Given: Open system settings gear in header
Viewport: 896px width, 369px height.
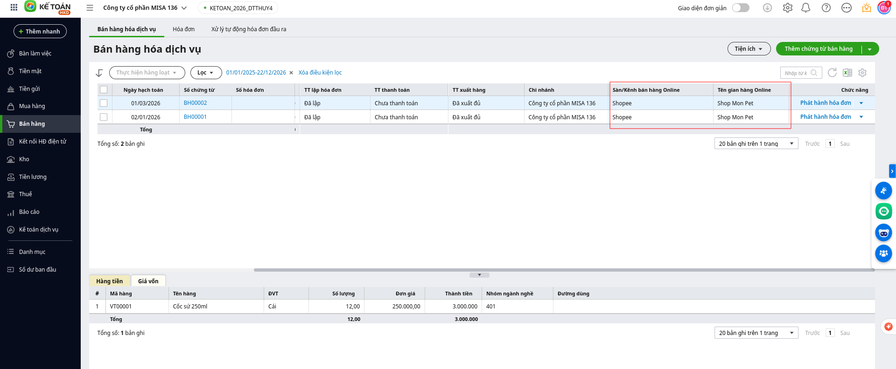Looking at the screenshot, I should [x=788, y=8].
